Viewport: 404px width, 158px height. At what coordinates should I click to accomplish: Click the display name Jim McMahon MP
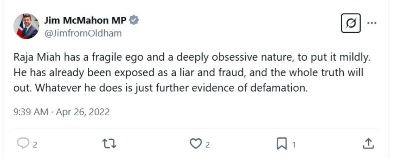click(85, 20)
